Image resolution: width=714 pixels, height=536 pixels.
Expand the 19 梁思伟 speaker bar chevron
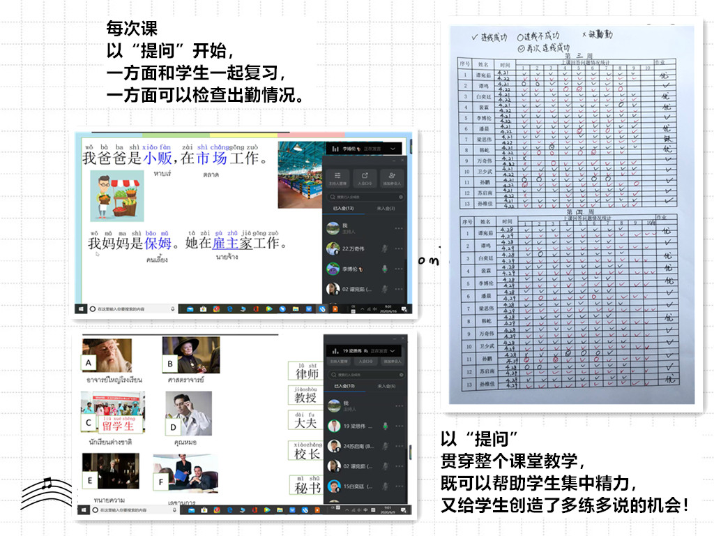[x=393, y=350]
